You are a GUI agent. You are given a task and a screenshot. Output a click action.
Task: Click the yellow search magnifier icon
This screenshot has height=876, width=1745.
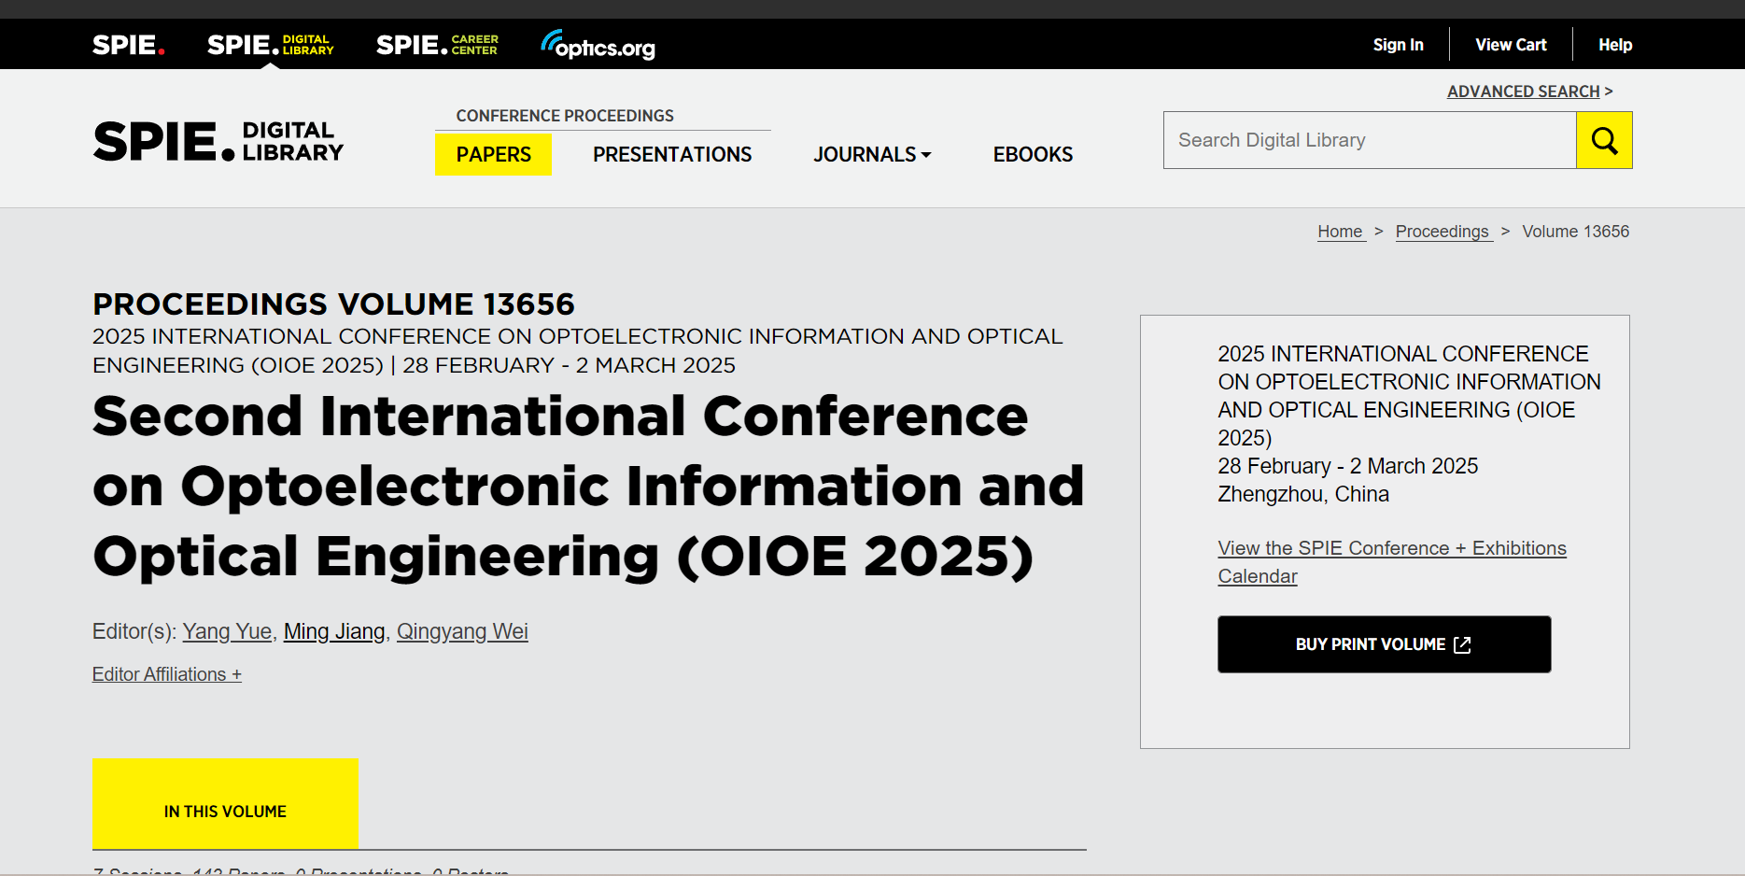(x=1603, y=140)
